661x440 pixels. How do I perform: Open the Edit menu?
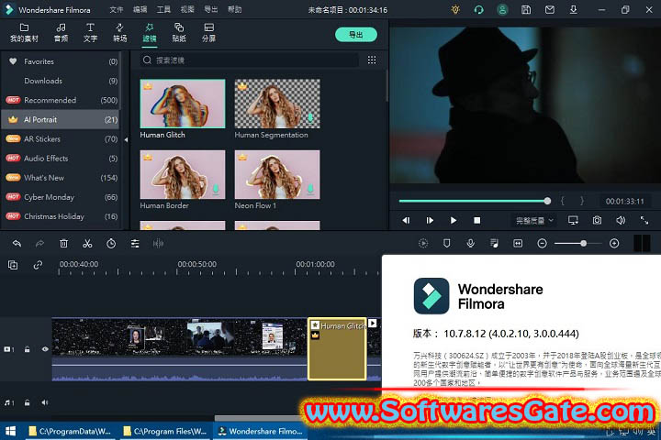[x=140, y=9]
